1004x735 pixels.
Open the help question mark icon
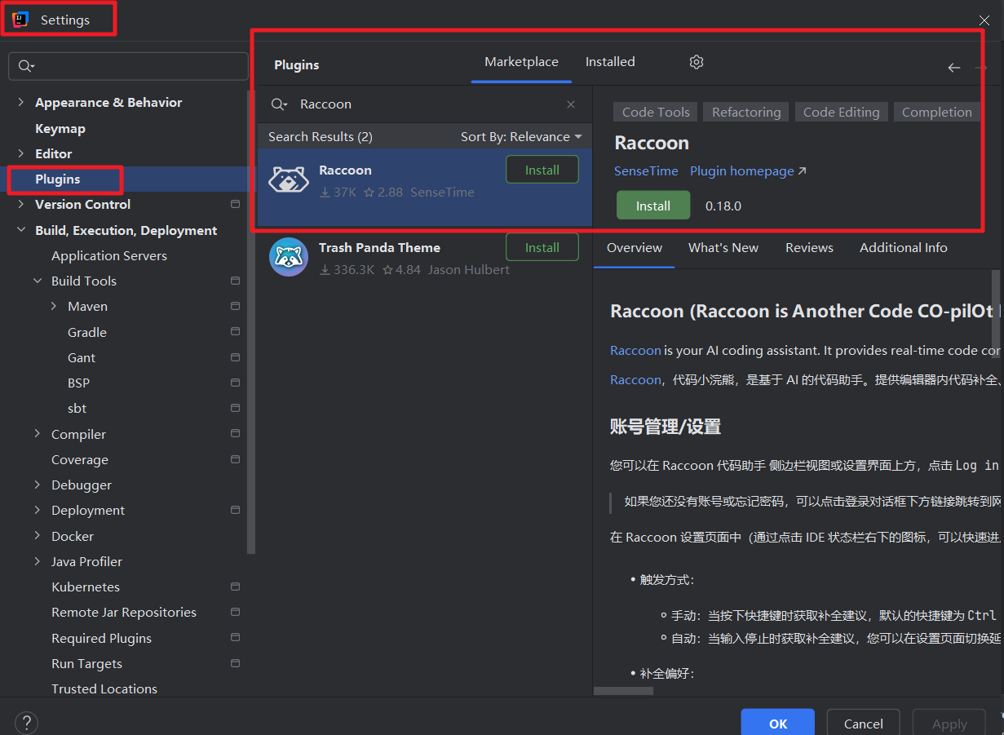pyautogui.click(x=26, y=723)
